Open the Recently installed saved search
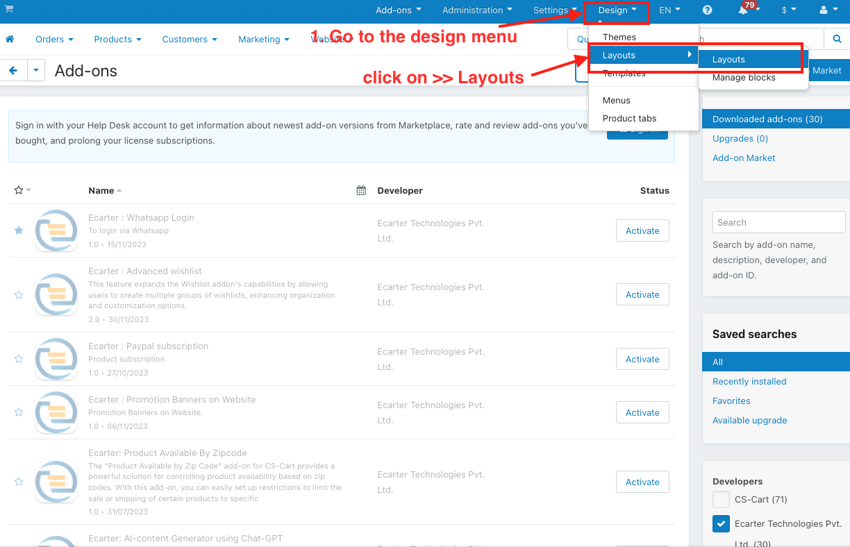The image size is (850, 547). pos(749,381)
